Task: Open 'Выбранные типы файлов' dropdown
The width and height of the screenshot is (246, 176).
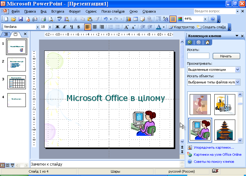Action: 237,82
